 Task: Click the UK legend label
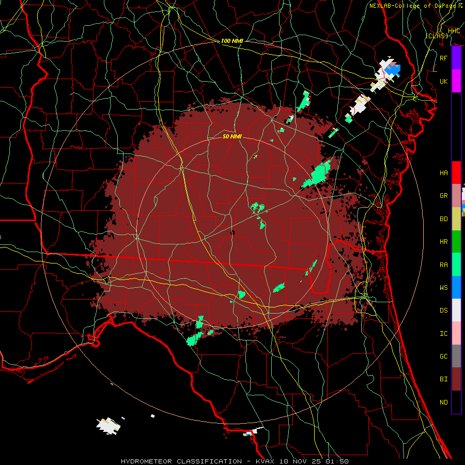pyautogui.click(x=443, y=81)
